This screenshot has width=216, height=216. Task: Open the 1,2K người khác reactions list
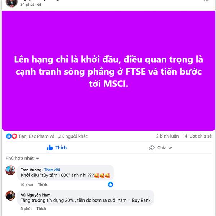[72, 136]
